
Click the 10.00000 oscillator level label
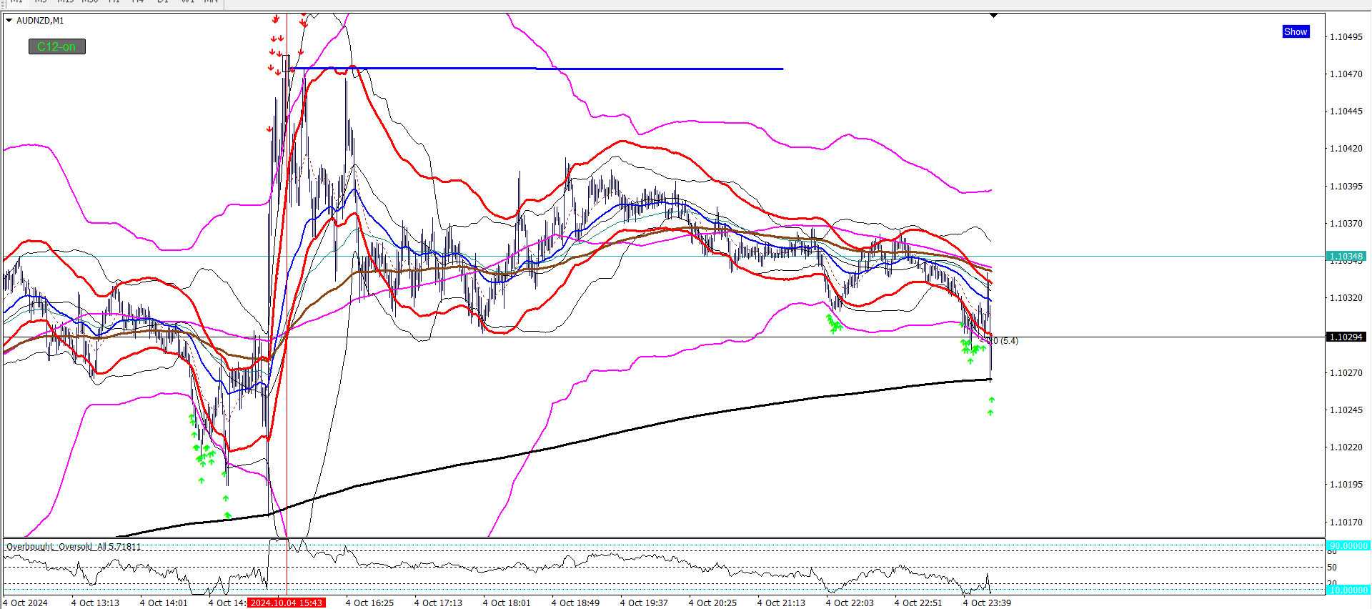[1348, 590]
